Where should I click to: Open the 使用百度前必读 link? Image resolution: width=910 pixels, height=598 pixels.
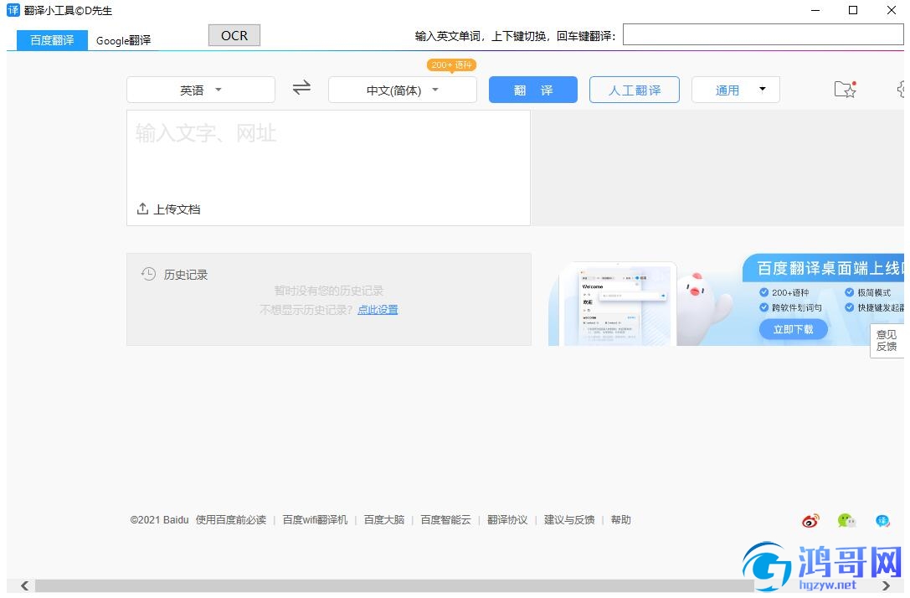point(231,520)
